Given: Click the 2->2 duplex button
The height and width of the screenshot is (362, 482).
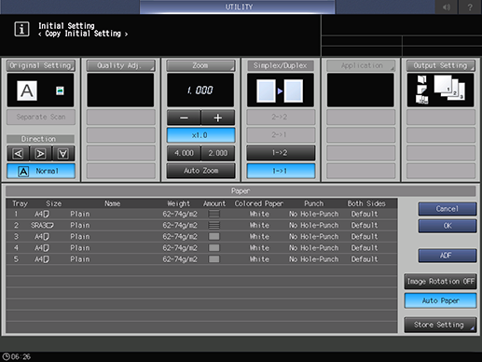Looking at the screenshot, I should 281,117.
